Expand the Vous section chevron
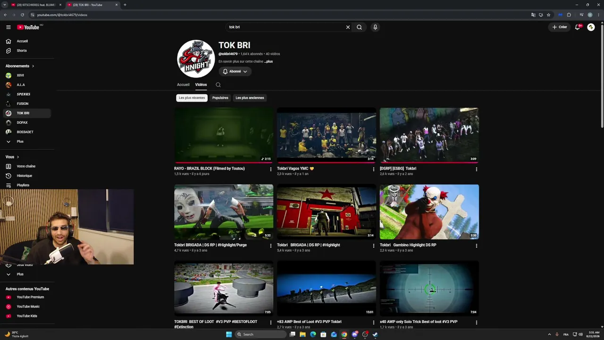This screenshot has height=340, width=604. click(18, 157)
